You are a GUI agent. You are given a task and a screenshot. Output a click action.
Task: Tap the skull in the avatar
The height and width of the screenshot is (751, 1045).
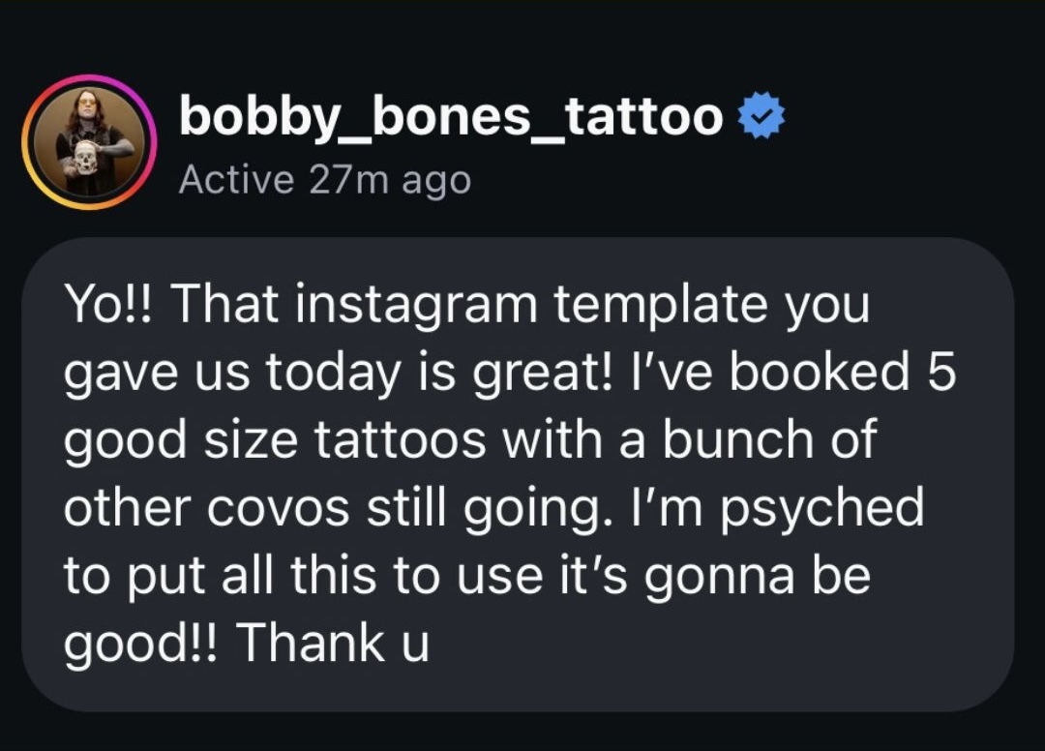(85, 158)
